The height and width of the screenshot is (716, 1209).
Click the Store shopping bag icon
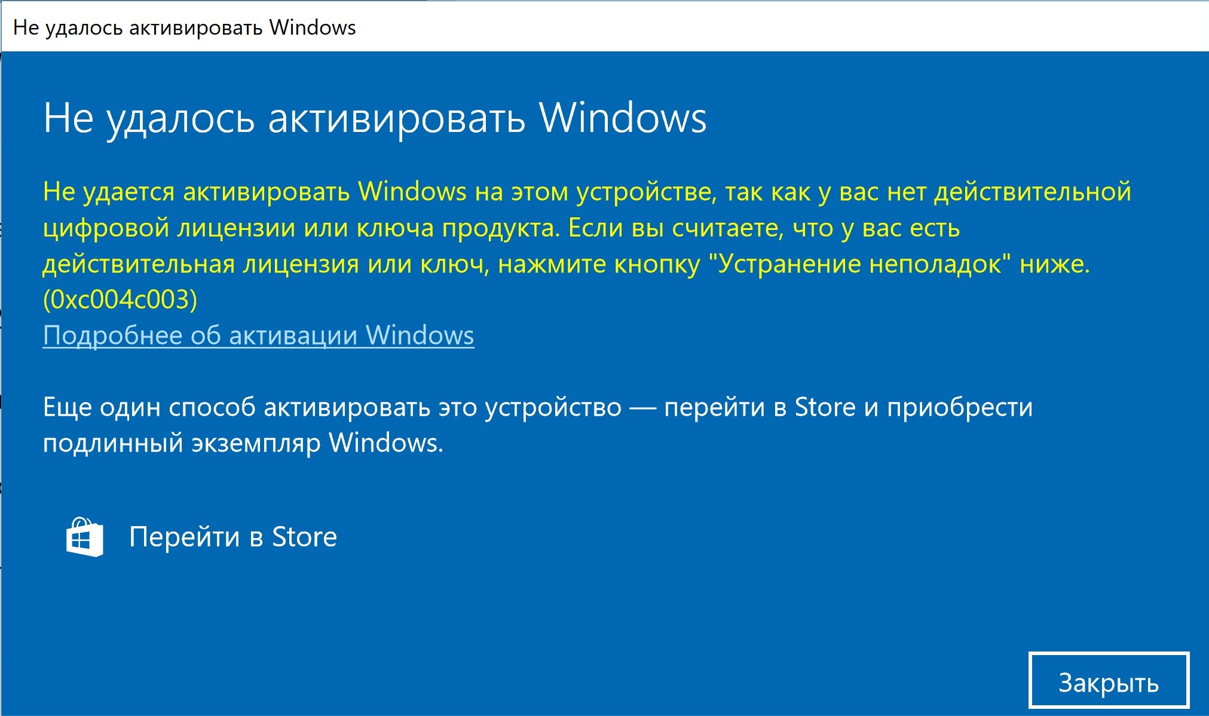point(84,537)
